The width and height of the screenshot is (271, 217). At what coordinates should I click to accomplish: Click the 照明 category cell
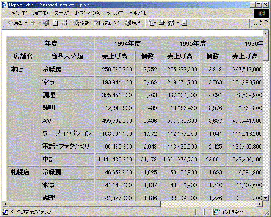(67, 108)
